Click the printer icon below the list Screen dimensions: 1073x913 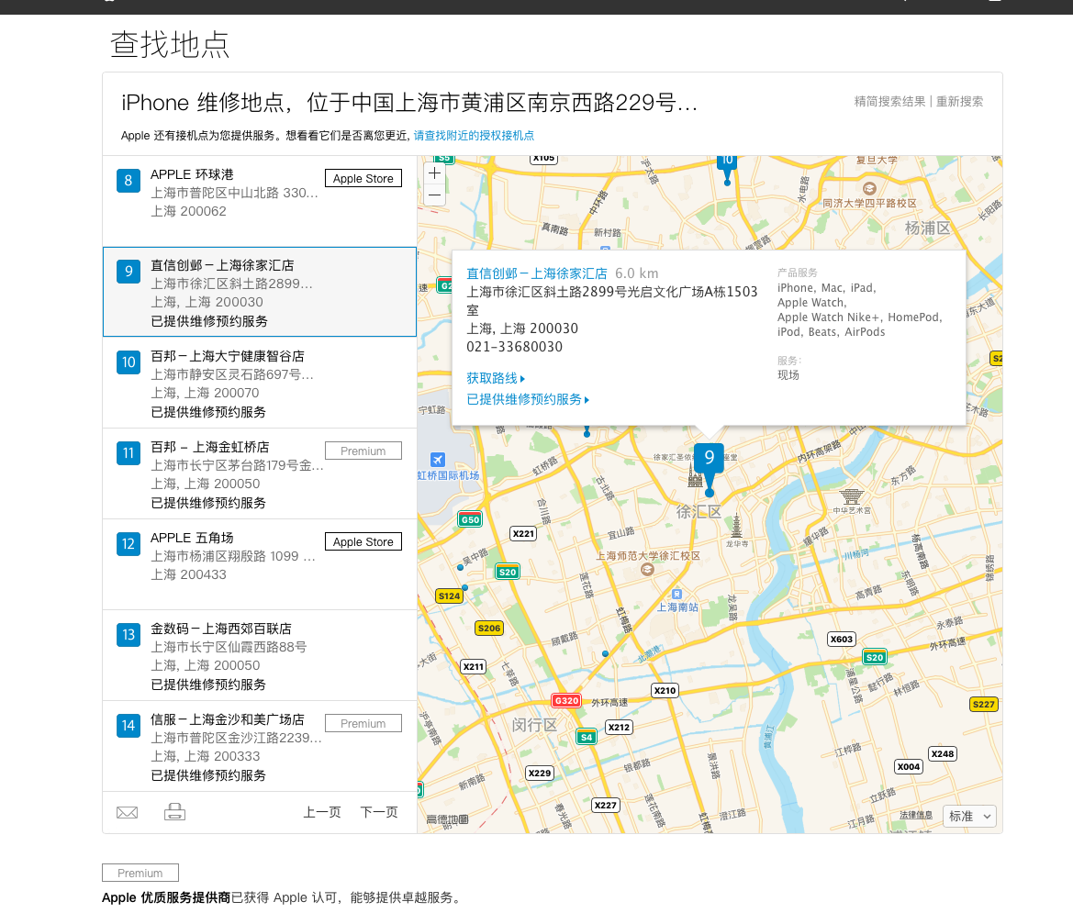click(174, 812)
